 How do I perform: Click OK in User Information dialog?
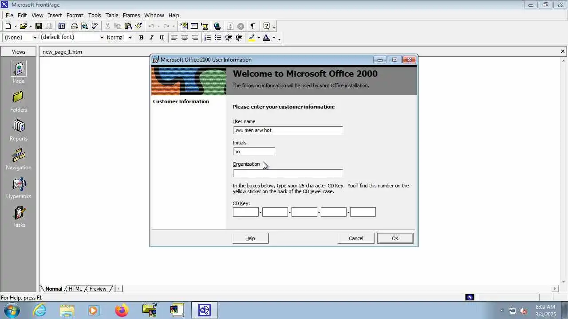pos(395,238)
